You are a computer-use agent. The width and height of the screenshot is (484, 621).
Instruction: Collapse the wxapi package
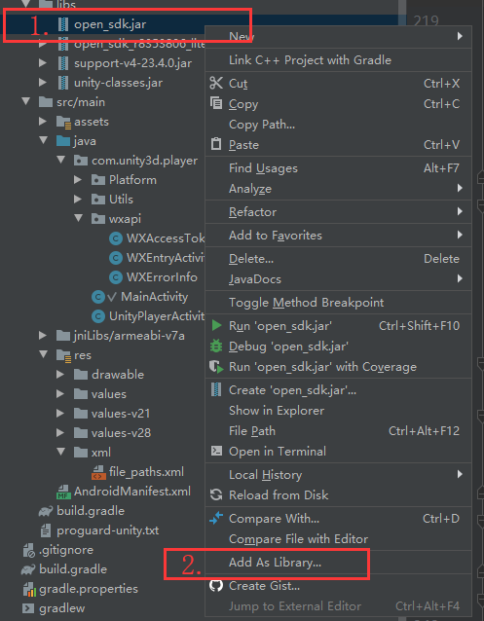[79, 219]
